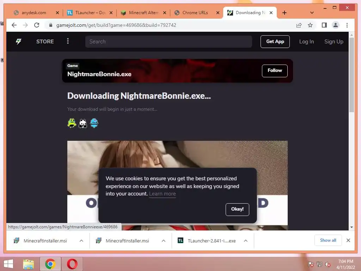Go back using browser back arrow
The height and width of the screenshot is (271, 361).
pyautogui.click(x=14, y=25)
